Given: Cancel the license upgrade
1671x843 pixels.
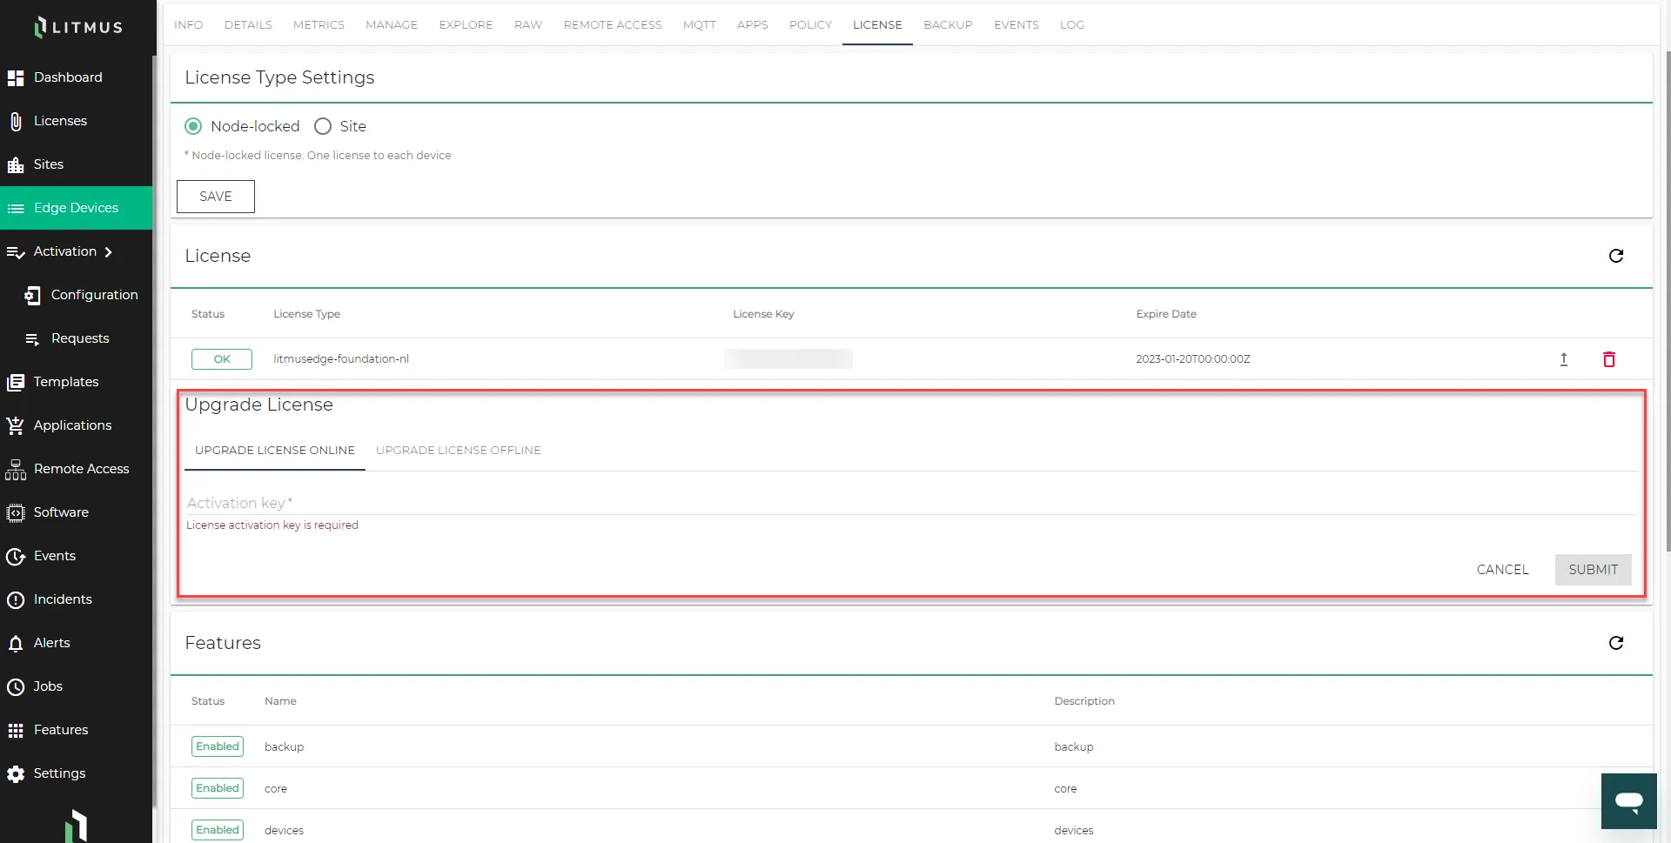Looking at the screenshot, I should 1502,570.
